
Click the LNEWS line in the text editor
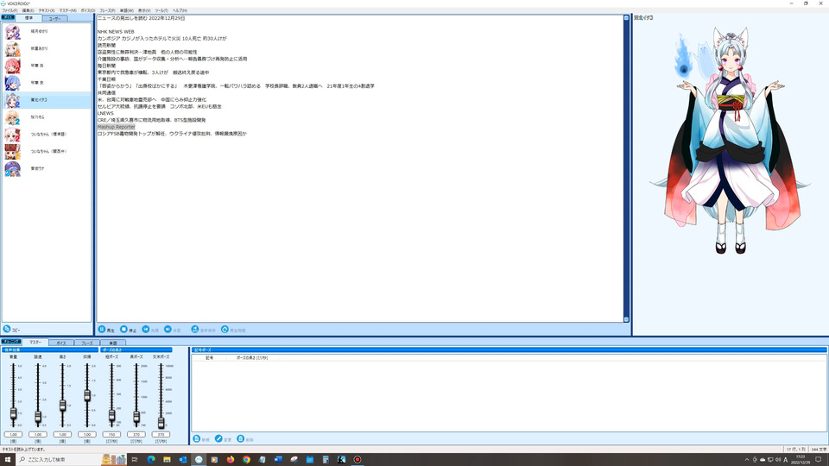click(x=105, y=113)
